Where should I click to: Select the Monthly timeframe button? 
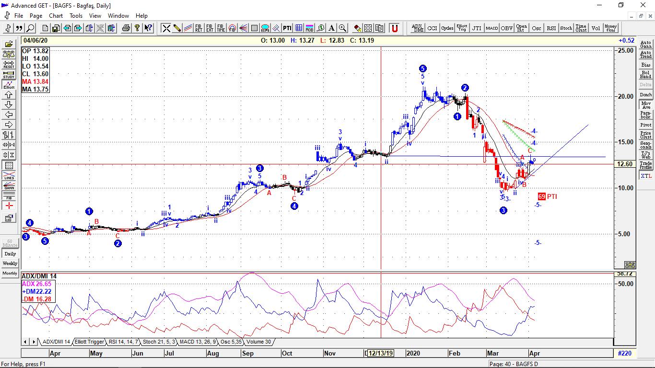[x=10, y=273]
